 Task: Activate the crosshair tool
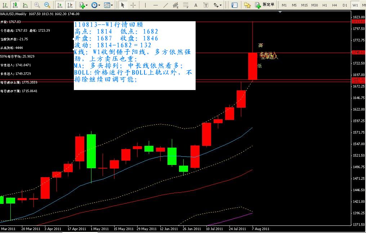[133, 5]
